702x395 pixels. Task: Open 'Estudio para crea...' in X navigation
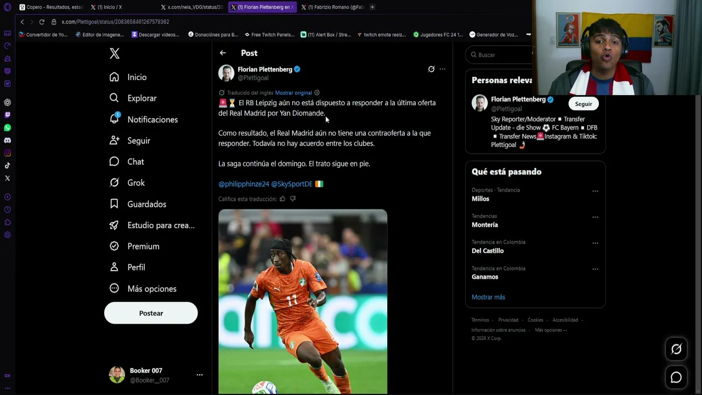coord(152,225)
